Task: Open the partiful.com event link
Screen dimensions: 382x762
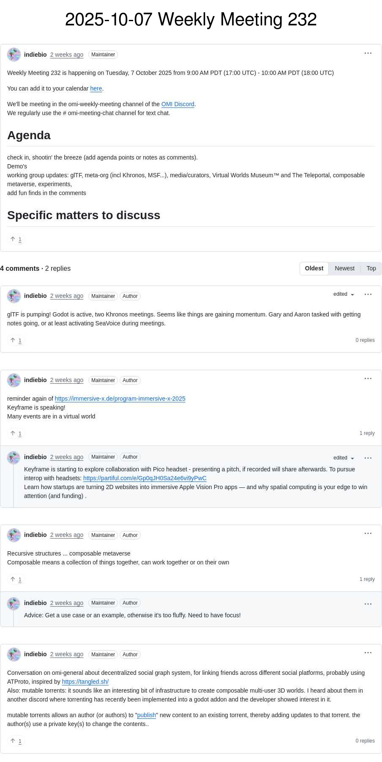Action: 145,478
